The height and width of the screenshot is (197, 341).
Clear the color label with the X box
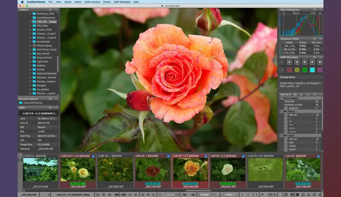(282, 70)
